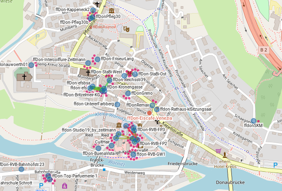Click the ffDon-StaBi-Ost node marker
Viewport: 282px width, 191px height.
pyautogui.click(x=135, y=74)
